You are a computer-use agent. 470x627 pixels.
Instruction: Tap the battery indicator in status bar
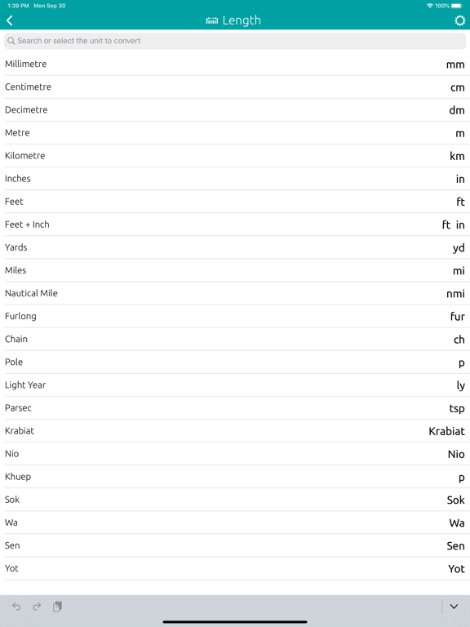click(457, 6)
